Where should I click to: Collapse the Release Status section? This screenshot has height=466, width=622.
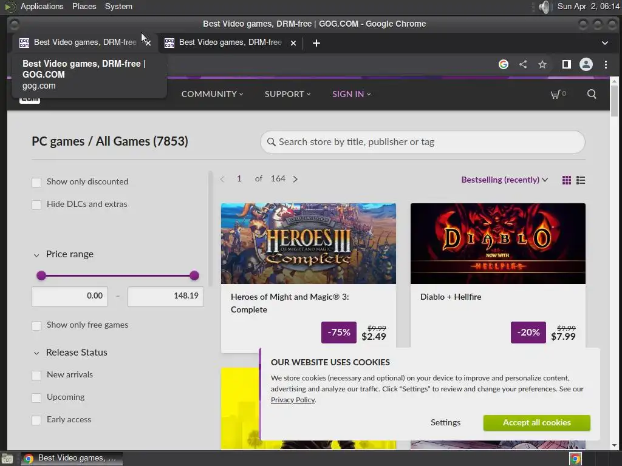[36, 353]
